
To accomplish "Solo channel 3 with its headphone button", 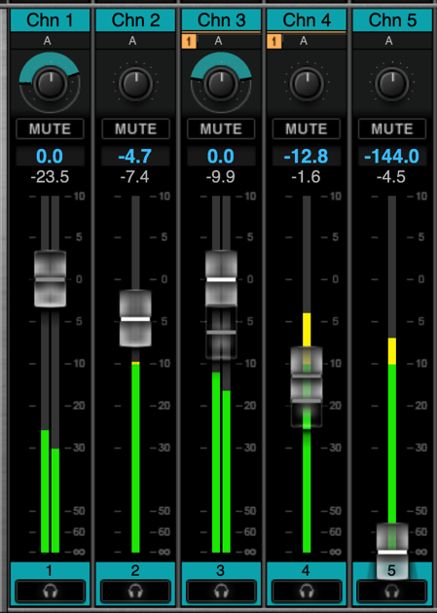I will (x=221, y=591).
